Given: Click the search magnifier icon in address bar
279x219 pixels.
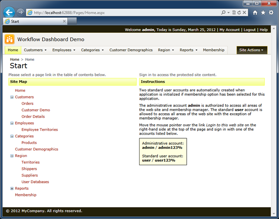Looking at the screenshot, I should [223, 13].
